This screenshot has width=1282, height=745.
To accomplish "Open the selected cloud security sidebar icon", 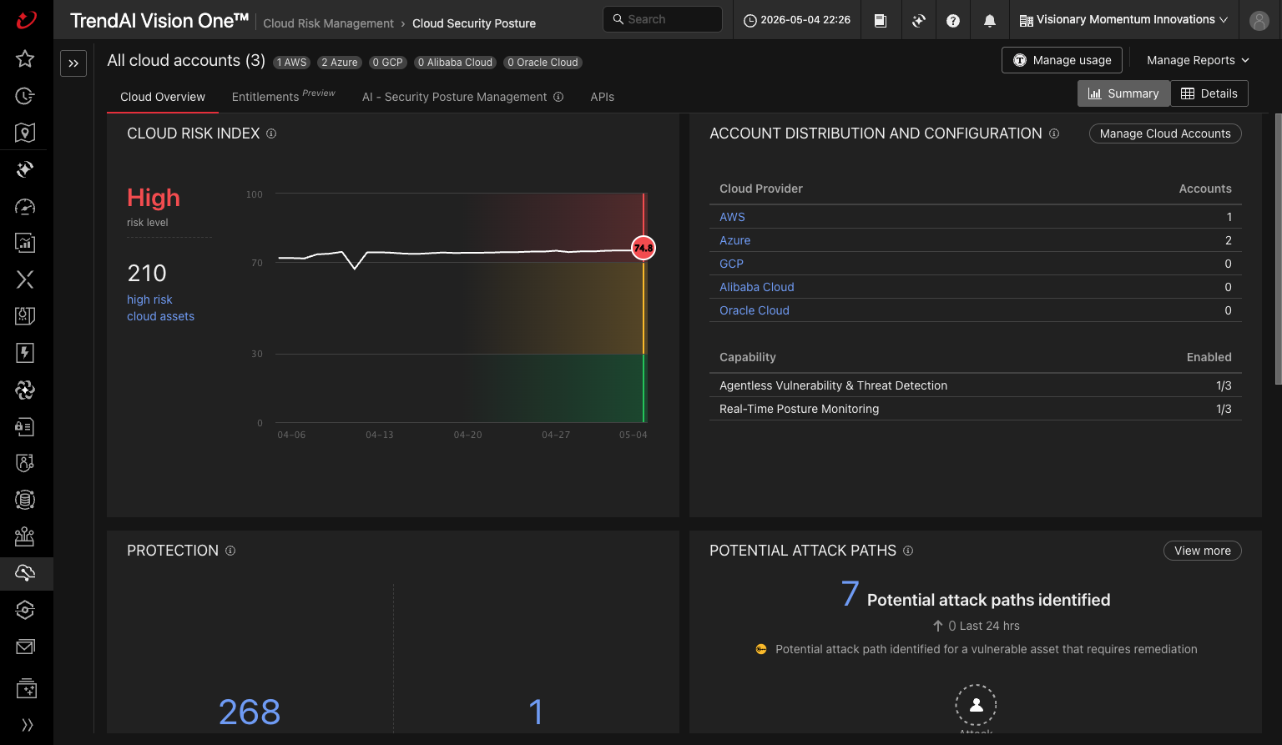I will click(25, 573).
